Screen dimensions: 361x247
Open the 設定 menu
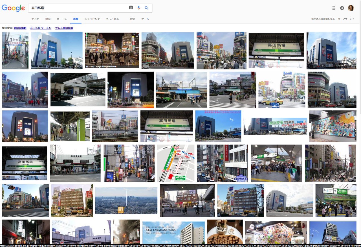(133, 19)
